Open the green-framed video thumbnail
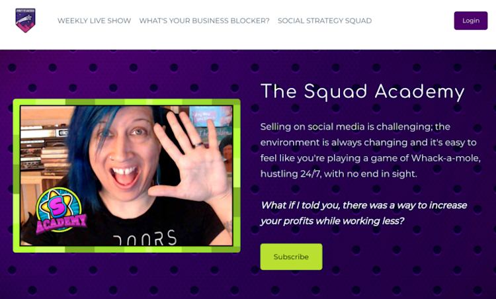496x299 pixels. (126, 175)
